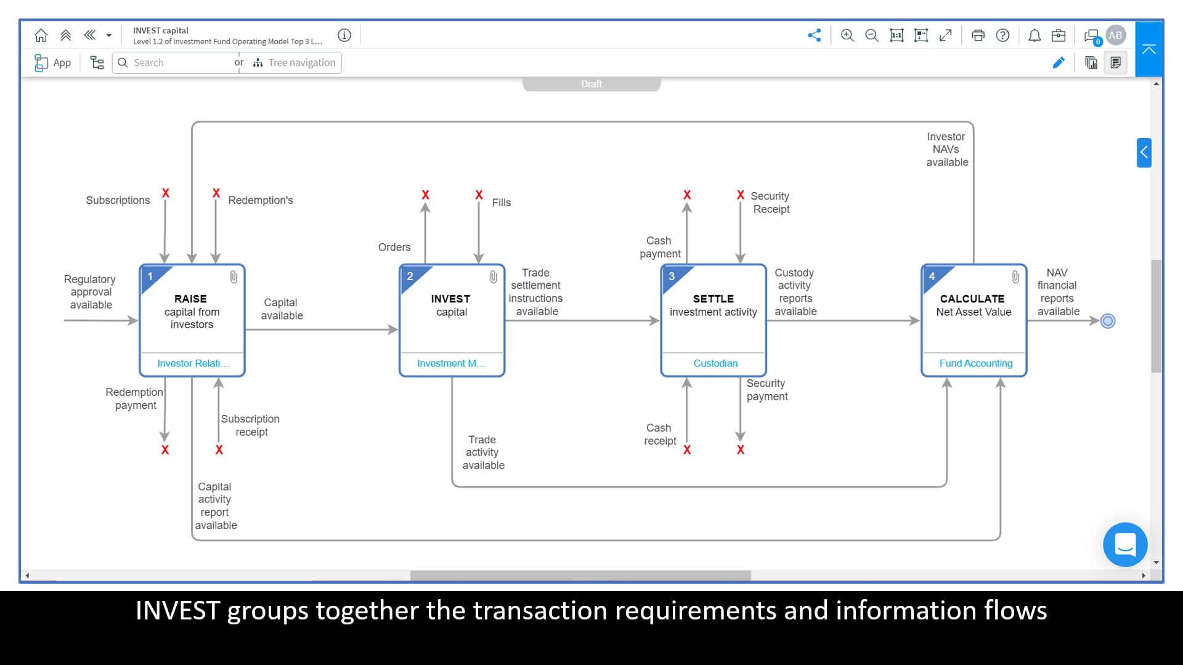Drill down into activity number 1
This screenshot has height=665, width=1183.
pyautogui.click(x=152, y=276)
